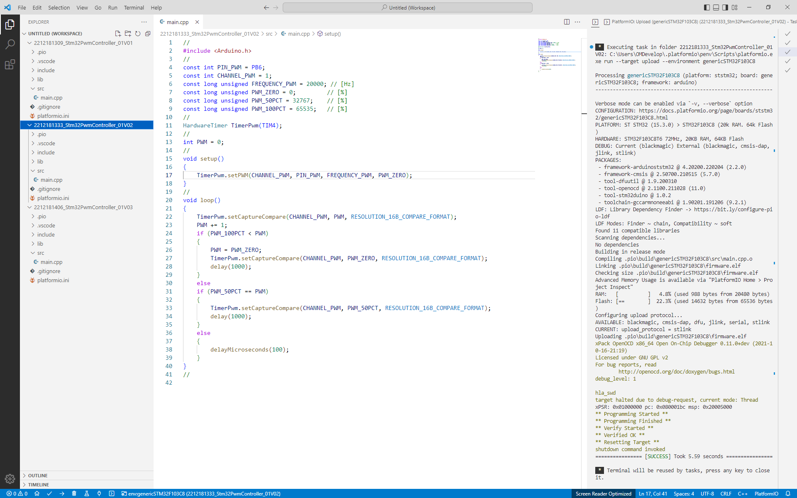Open PlatformIO Home via the house icon
Screen dimensions: 797x498
pos(37,493)
